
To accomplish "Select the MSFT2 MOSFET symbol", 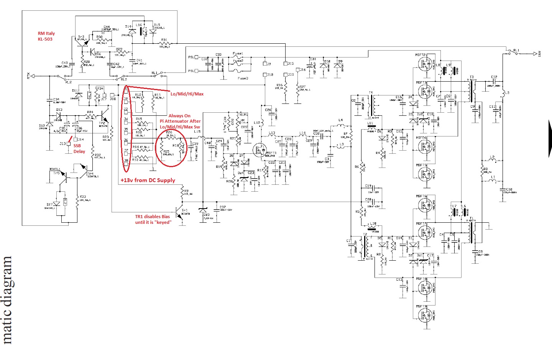I will [426, 65].
